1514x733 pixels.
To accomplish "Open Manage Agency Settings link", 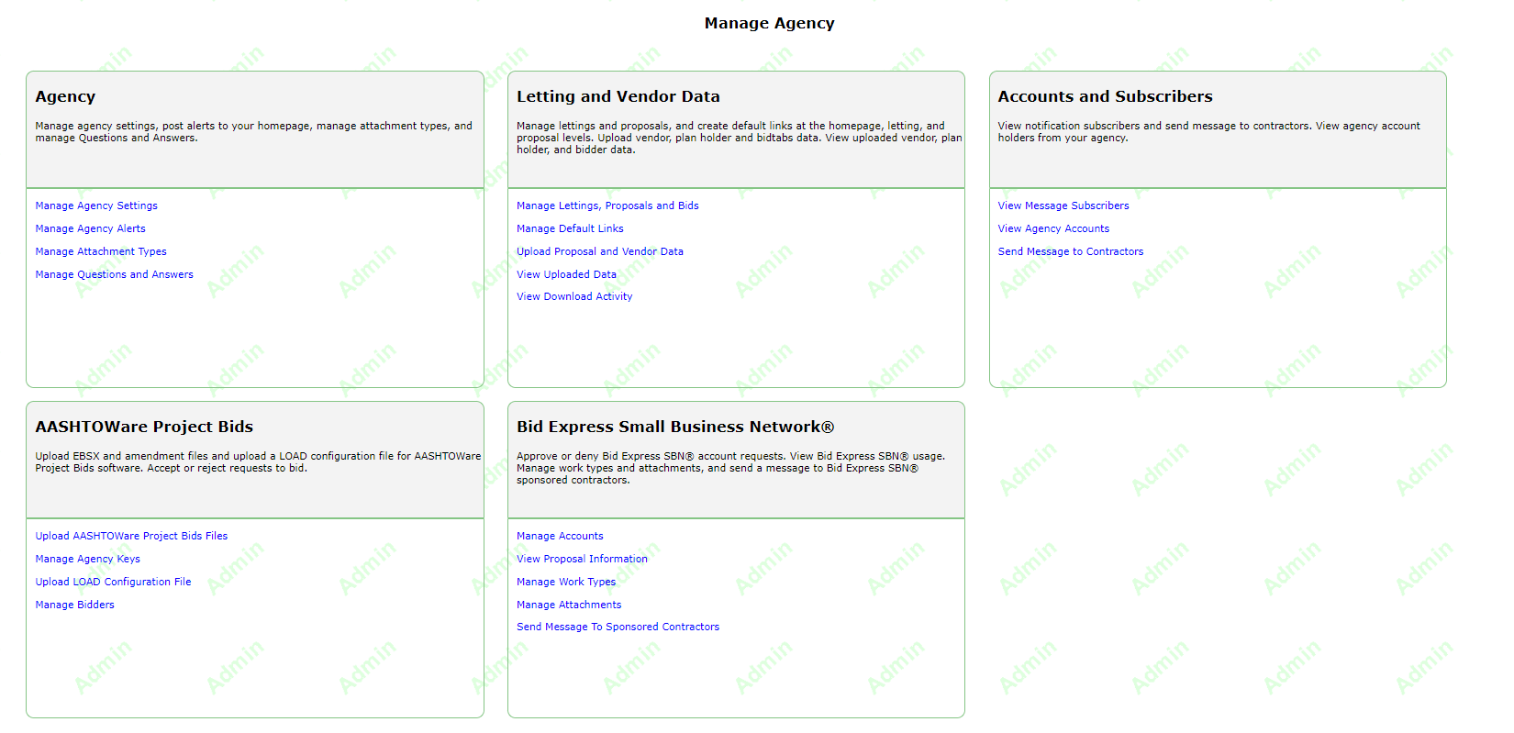I will [96, 205].
